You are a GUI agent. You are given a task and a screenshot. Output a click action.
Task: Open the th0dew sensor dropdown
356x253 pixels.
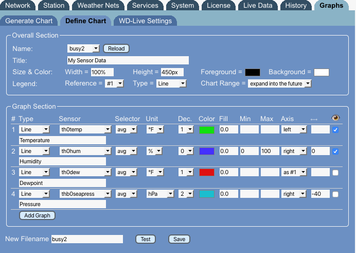click(85, 172)
